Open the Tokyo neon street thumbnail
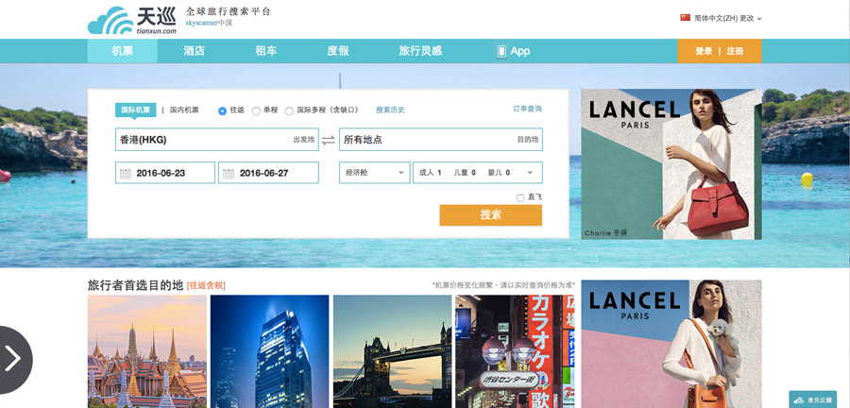Screen dimensions: 850x408 [x=515, y=351]
